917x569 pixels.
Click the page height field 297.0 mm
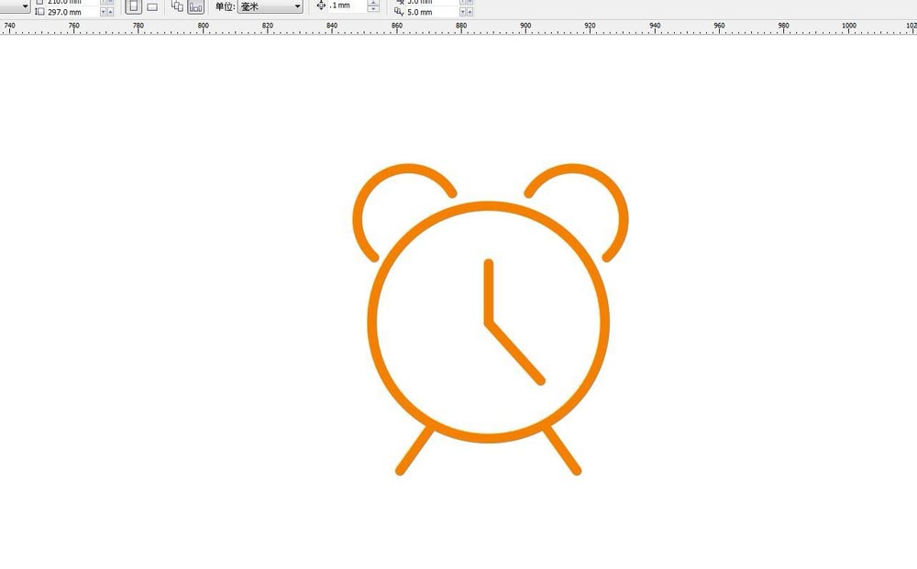(x=73, y=12)
